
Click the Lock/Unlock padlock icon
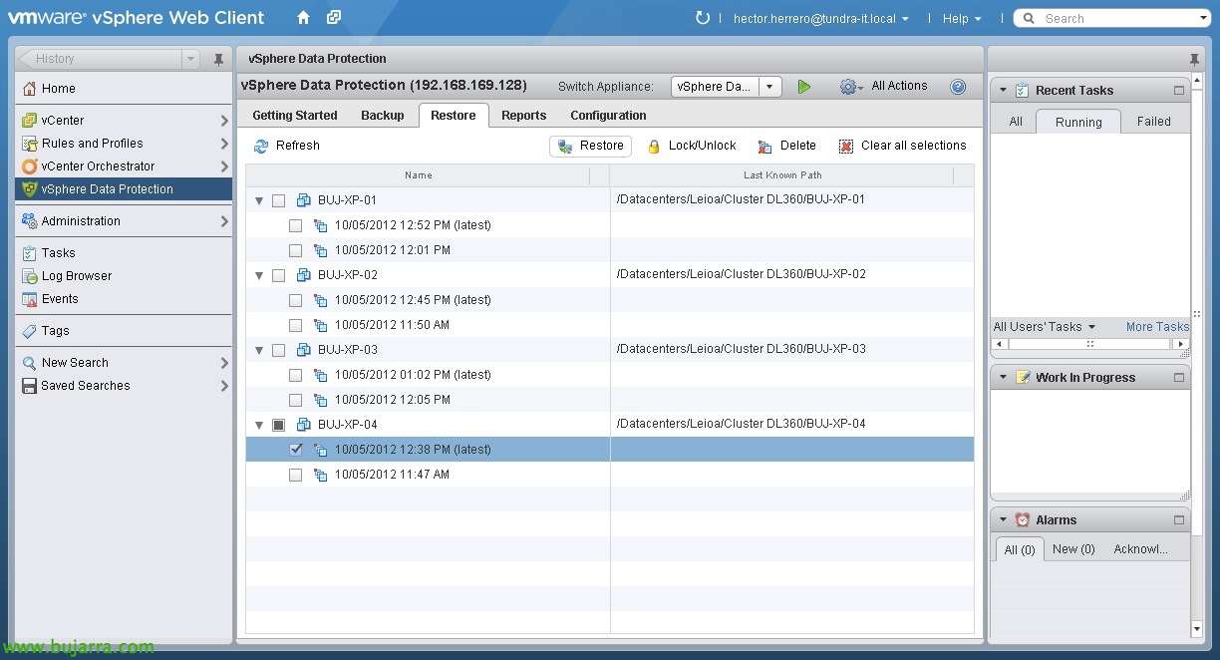654,147
